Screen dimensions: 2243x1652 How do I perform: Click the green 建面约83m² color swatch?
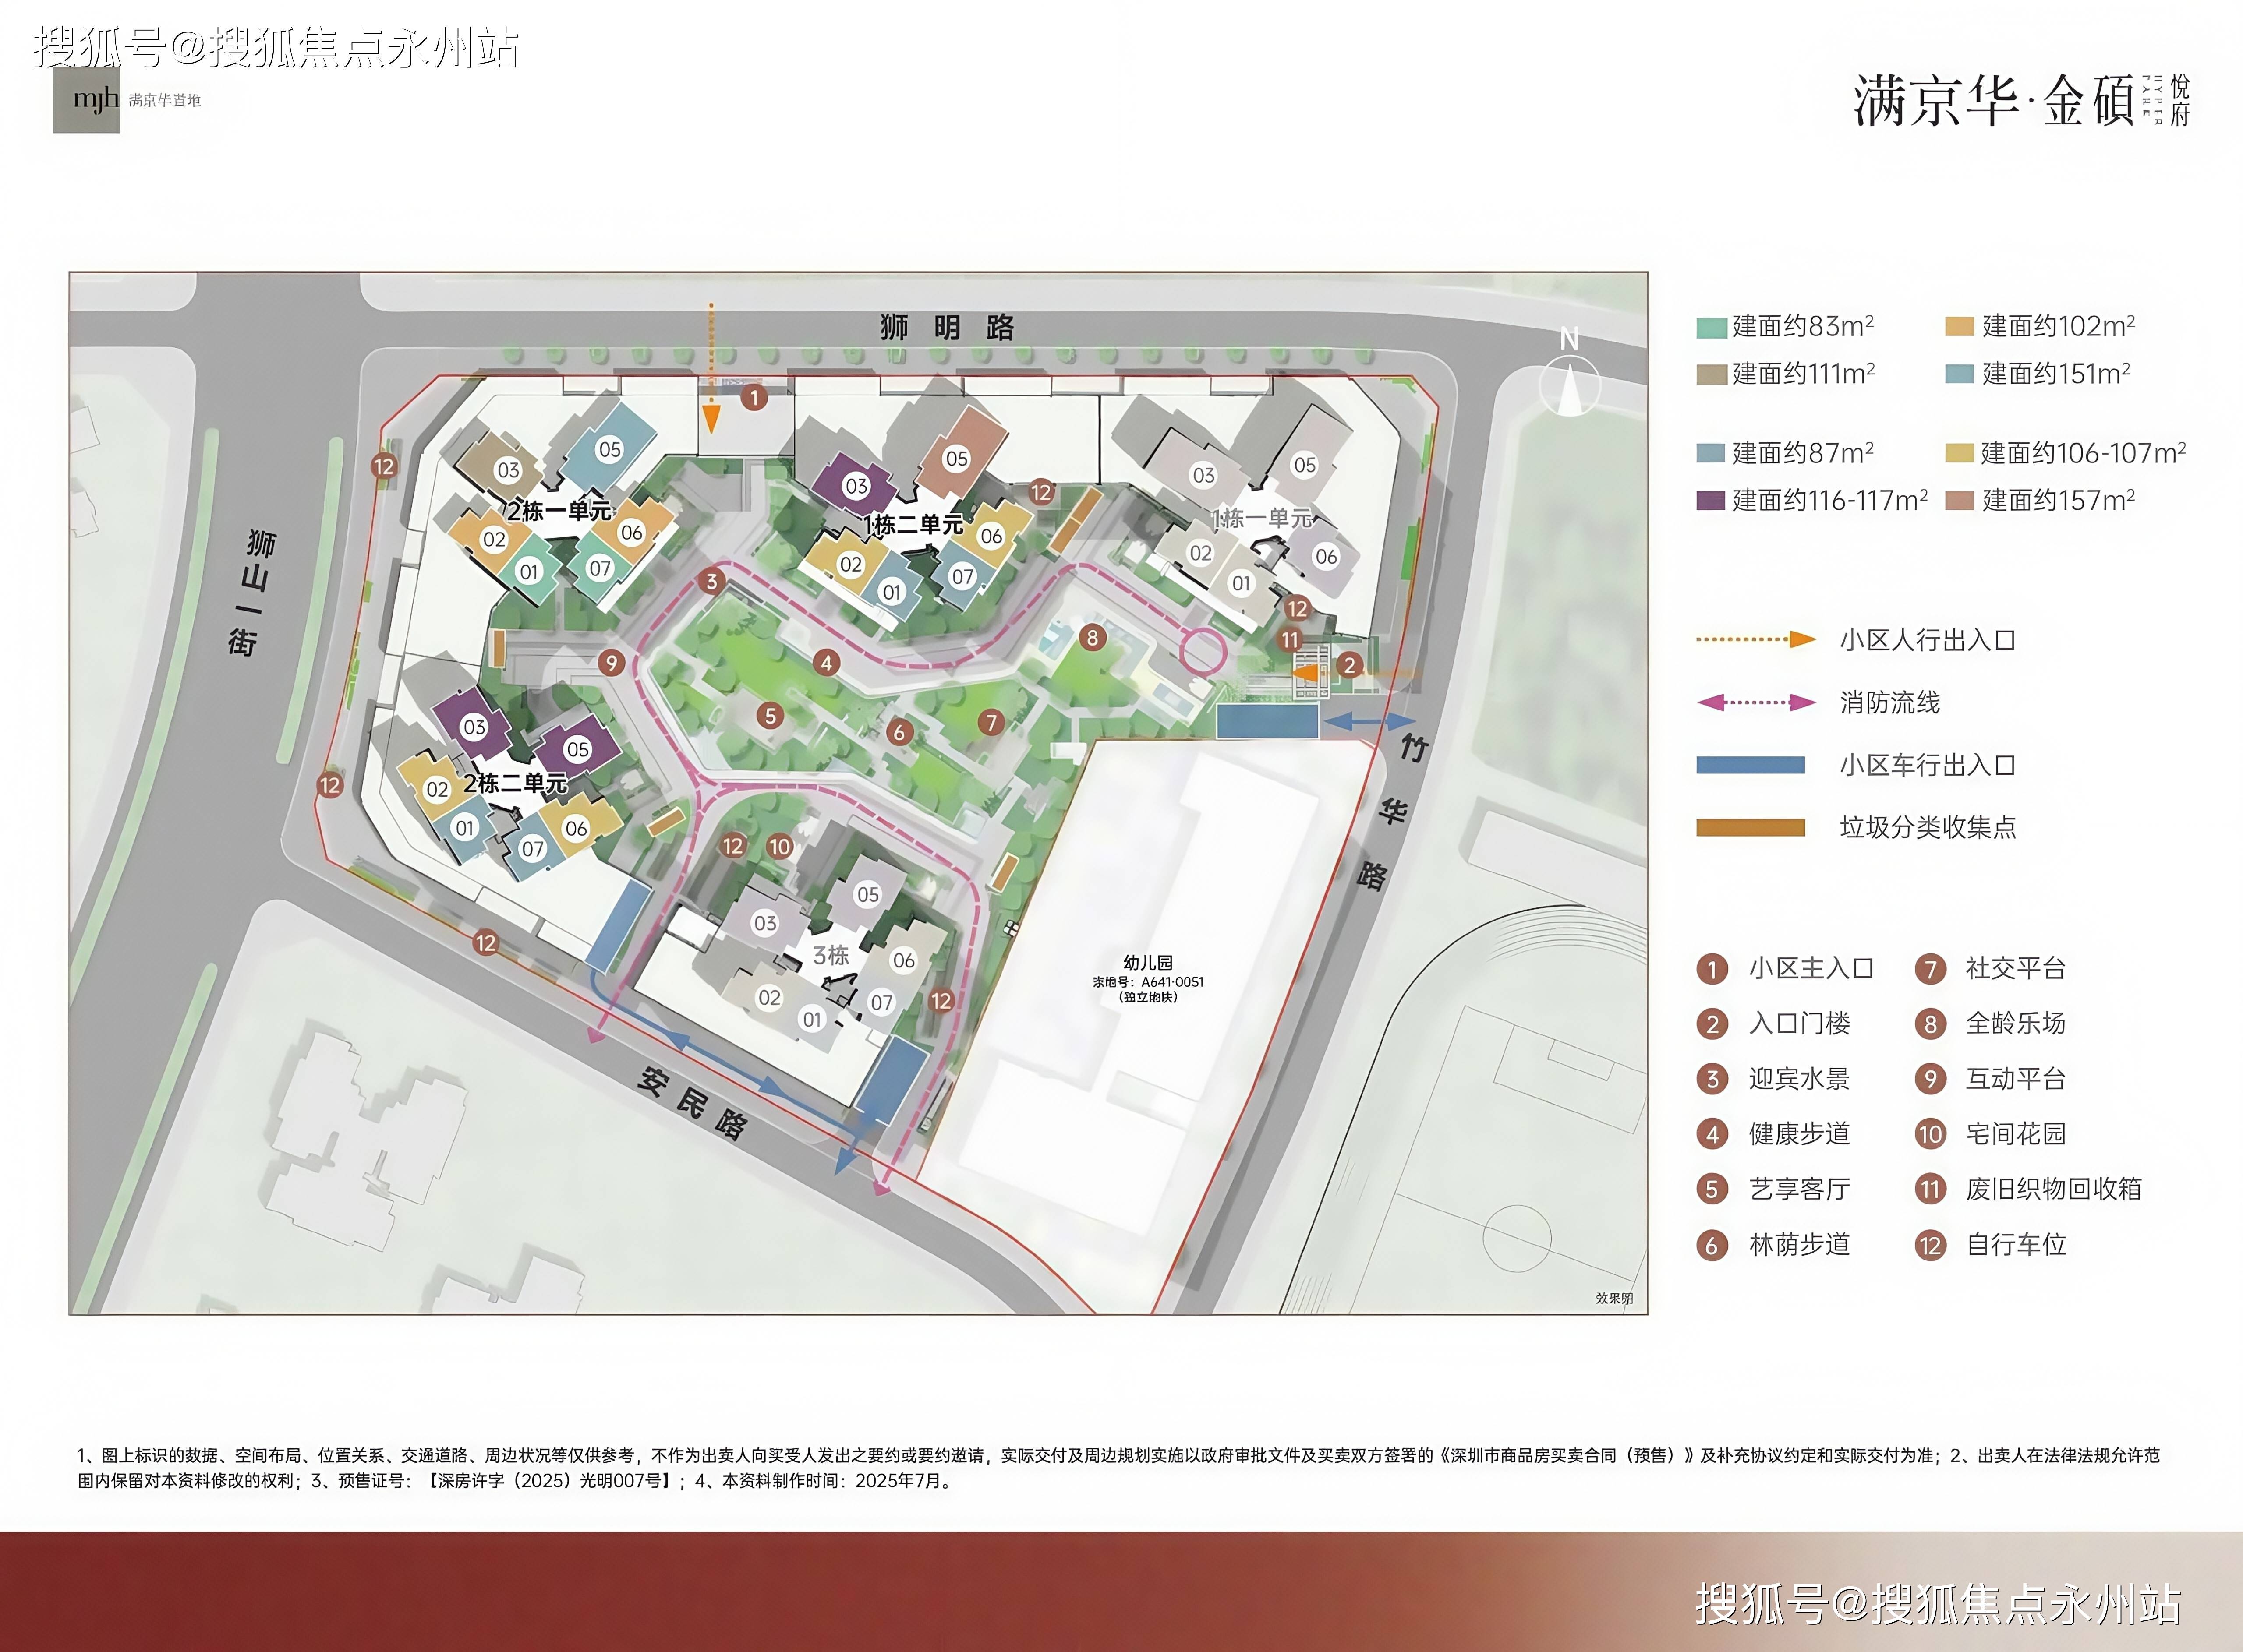pyautogui.click(x=1711, y=328)
